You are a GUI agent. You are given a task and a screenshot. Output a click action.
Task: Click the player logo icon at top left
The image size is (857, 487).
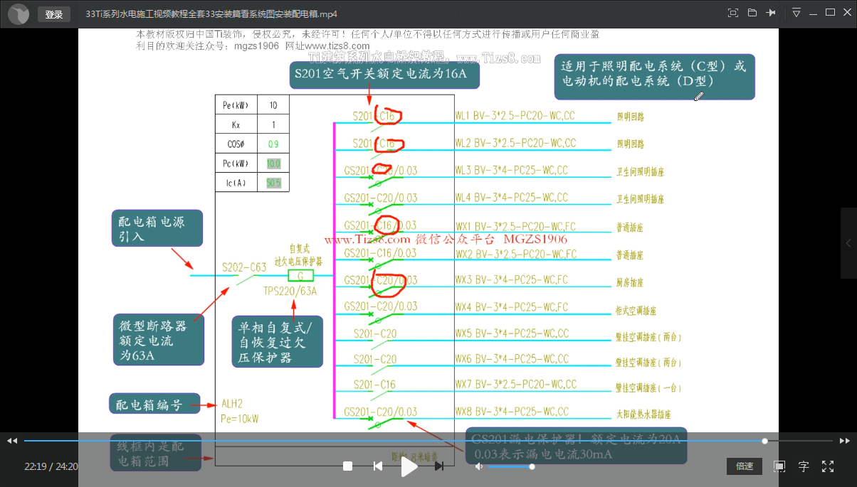pyautogui.click(x=18, y=14)
